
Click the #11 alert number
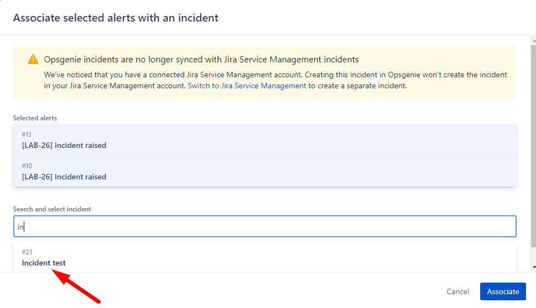[x=27, y=135]
